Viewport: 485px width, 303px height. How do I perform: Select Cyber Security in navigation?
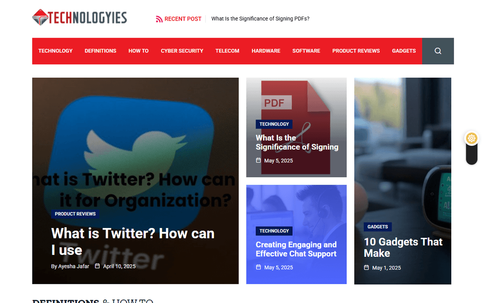(x=182, y=51)
